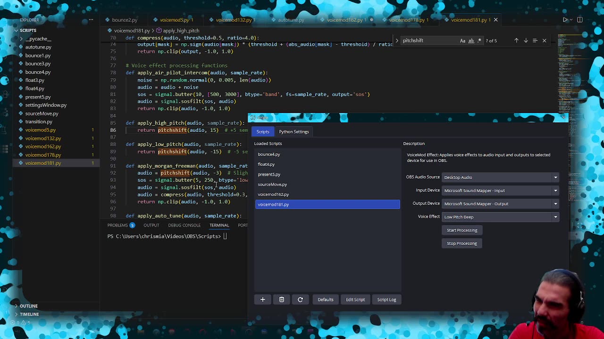Go to next find match arrow

[526, 40]
